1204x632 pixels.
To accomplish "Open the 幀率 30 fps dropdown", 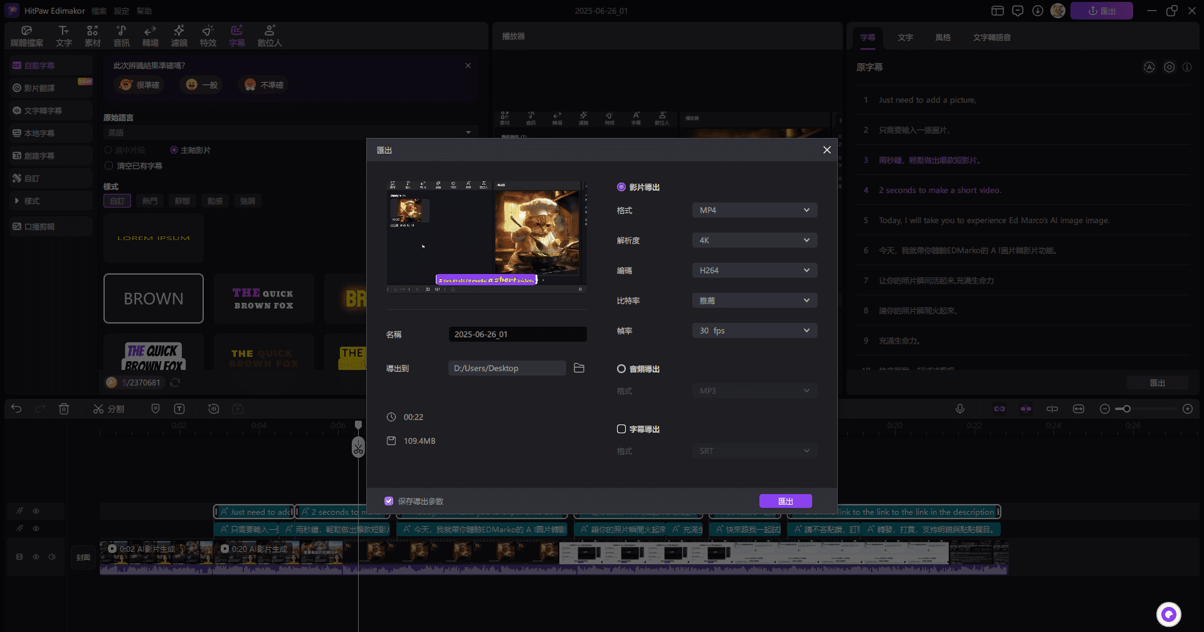I will (x=754, y=330).
